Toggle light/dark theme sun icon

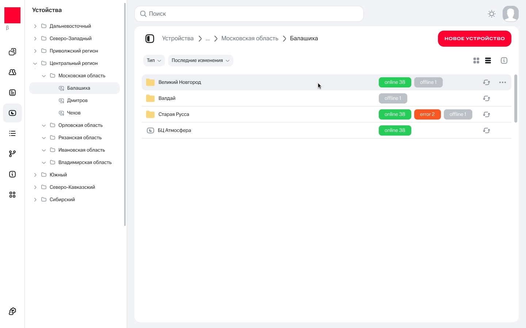click(492, 14)
